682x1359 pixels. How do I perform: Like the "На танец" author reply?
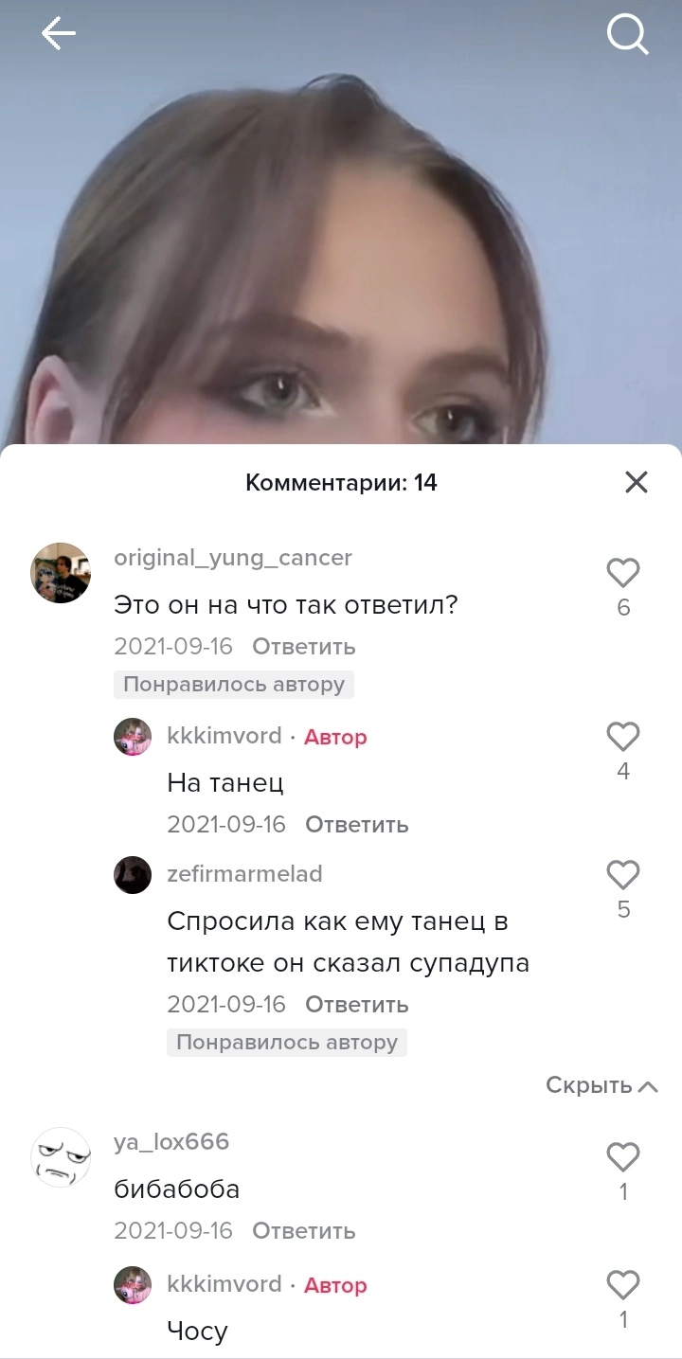click(x=623, y=737)
